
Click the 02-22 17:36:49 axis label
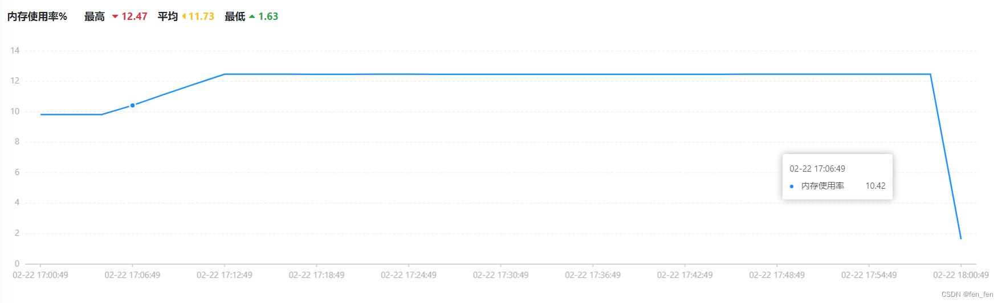click(x=593, y=275)
